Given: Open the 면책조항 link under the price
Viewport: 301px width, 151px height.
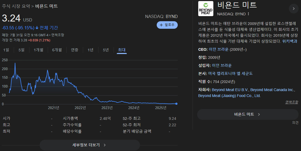Looking at the screenshot, I should pyautogui.click(x=58, y=35).
